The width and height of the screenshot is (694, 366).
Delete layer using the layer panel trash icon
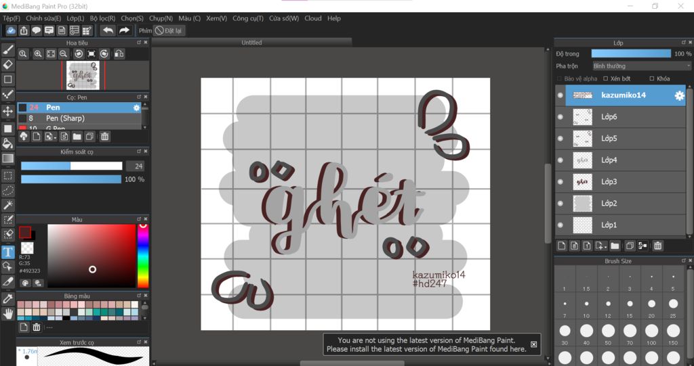pyautogui.click(x=657, y=246)
